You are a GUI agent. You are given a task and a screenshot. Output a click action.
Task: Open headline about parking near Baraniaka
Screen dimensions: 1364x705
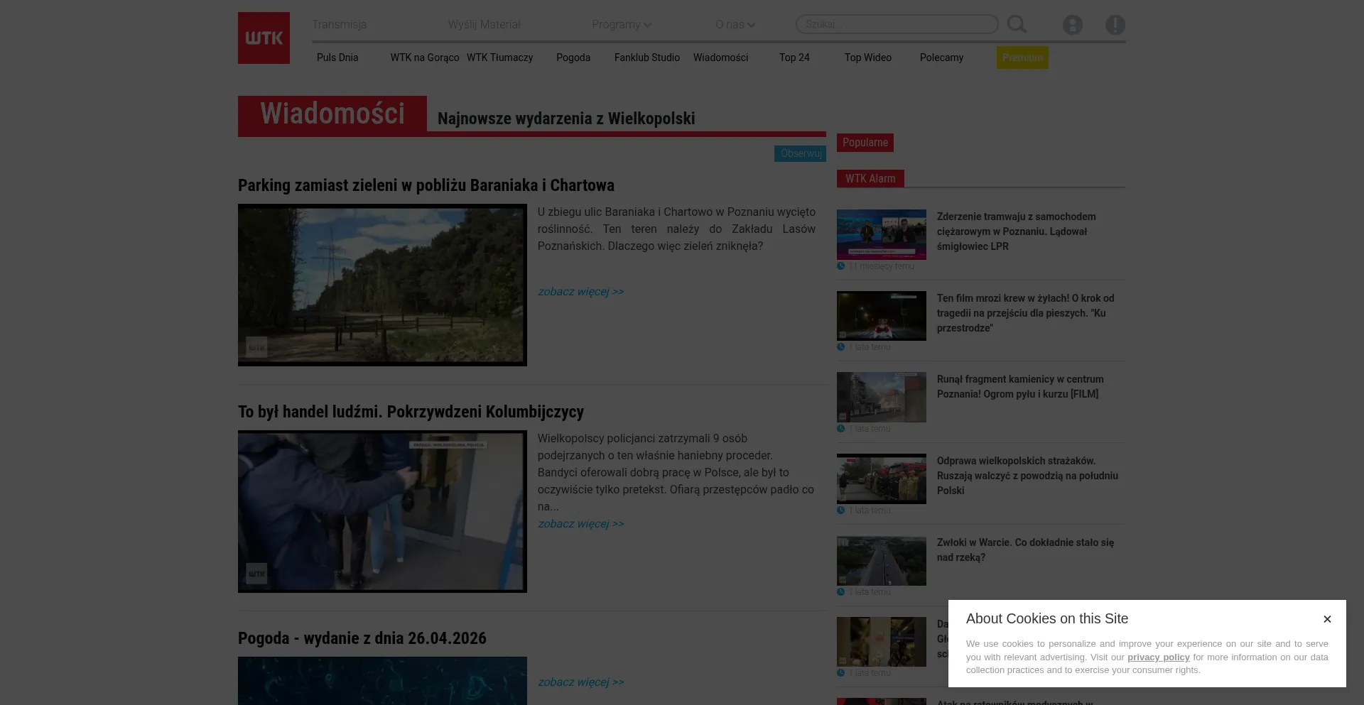click(x=426, y=185)
